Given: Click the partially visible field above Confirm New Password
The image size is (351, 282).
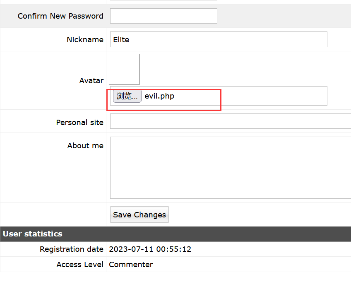Looking at the screenshot, I should (163, 0).
